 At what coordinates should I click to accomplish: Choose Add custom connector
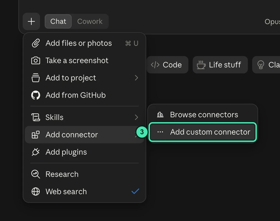pos(203,132)
